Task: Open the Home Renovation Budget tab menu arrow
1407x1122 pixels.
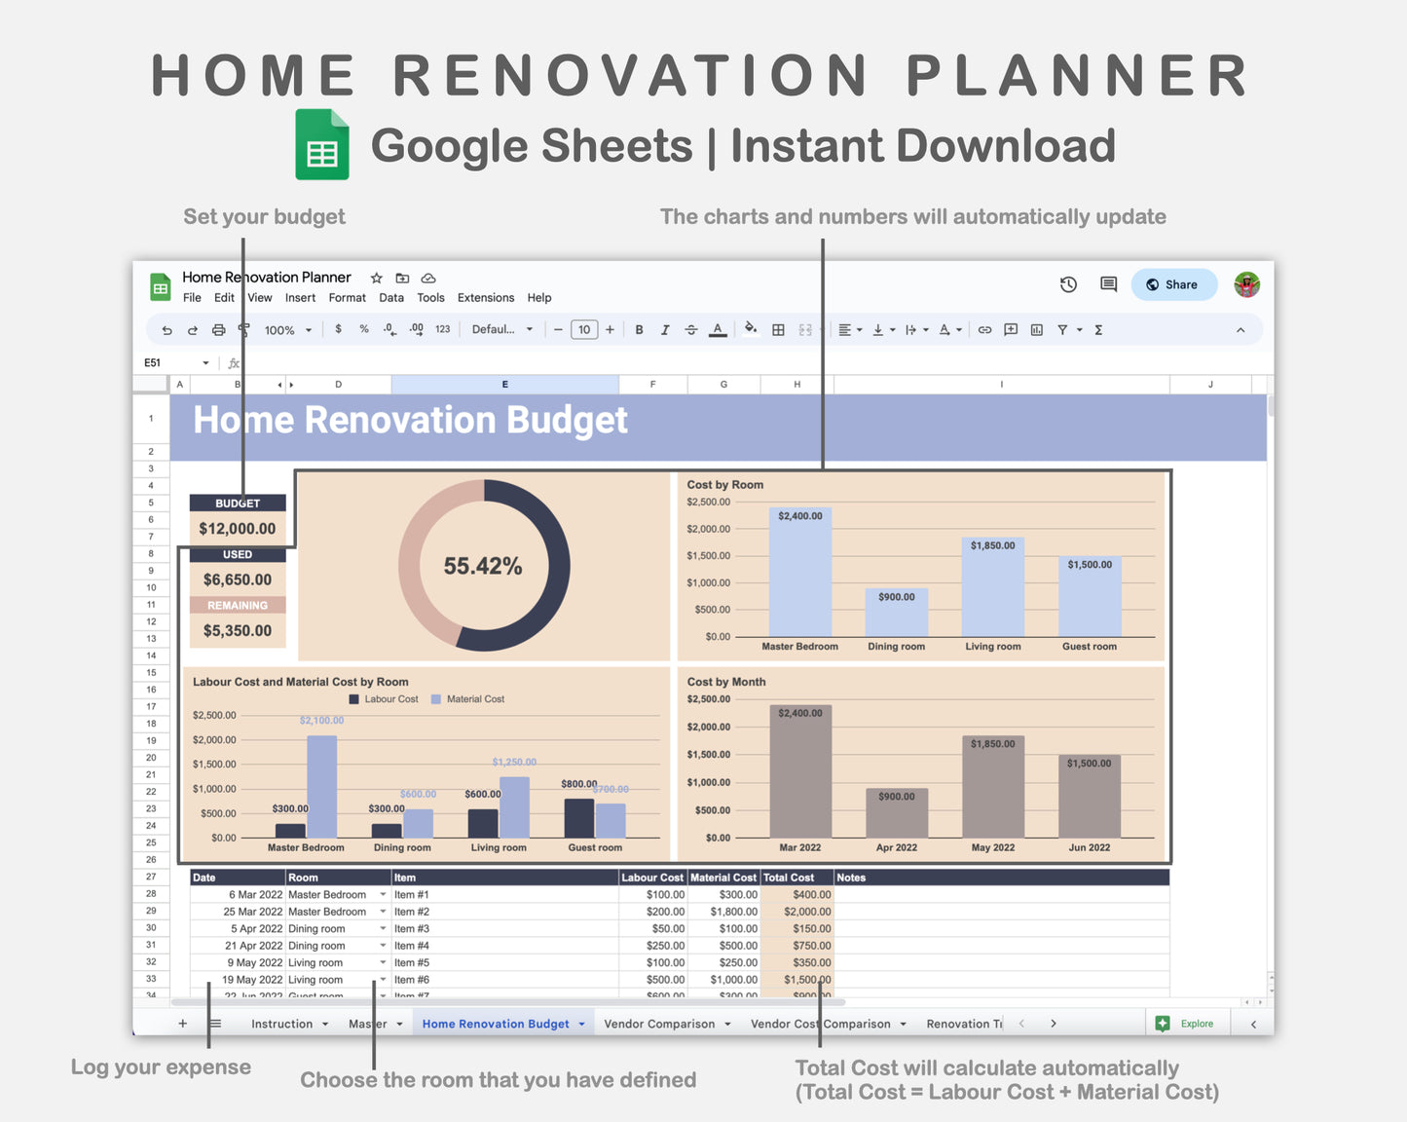Action: [583, 1024]
